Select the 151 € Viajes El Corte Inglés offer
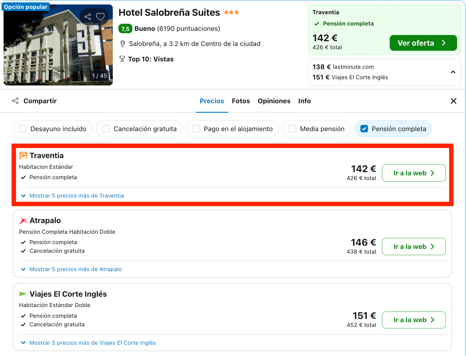The width and height of the screenshot is (466, 356). click(350, 77)
